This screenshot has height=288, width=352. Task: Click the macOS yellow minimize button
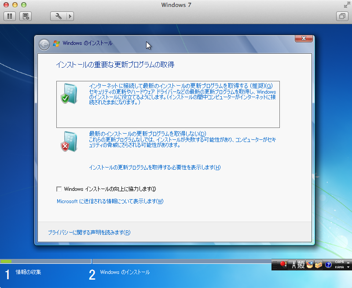15,5
